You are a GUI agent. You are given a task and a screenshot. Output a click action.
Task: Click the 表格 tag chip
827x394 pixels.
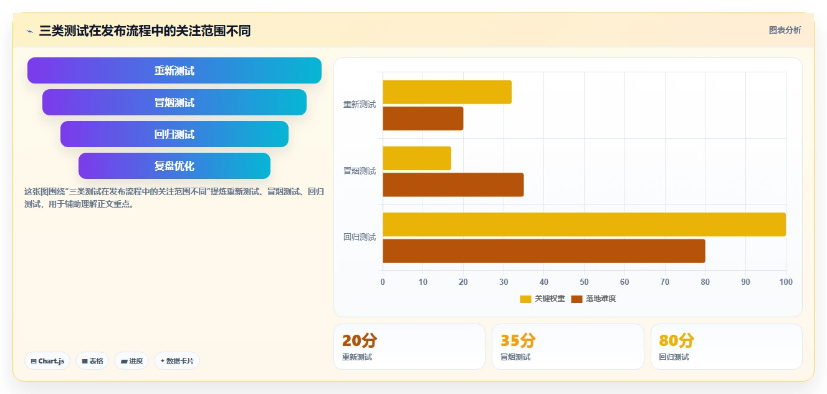92,361
